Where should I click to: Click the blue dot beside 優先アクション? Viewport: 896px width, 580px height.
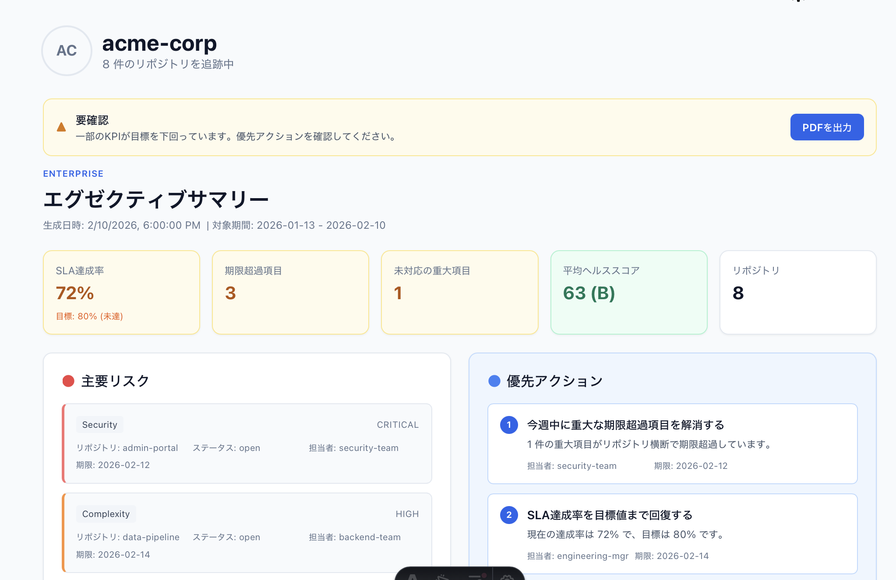(494, 381)
